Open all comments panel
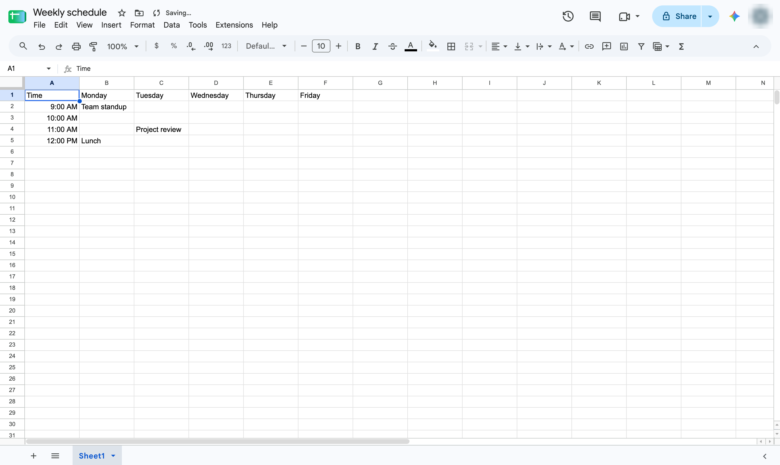780x465 pixels. (x=595, y=16)
